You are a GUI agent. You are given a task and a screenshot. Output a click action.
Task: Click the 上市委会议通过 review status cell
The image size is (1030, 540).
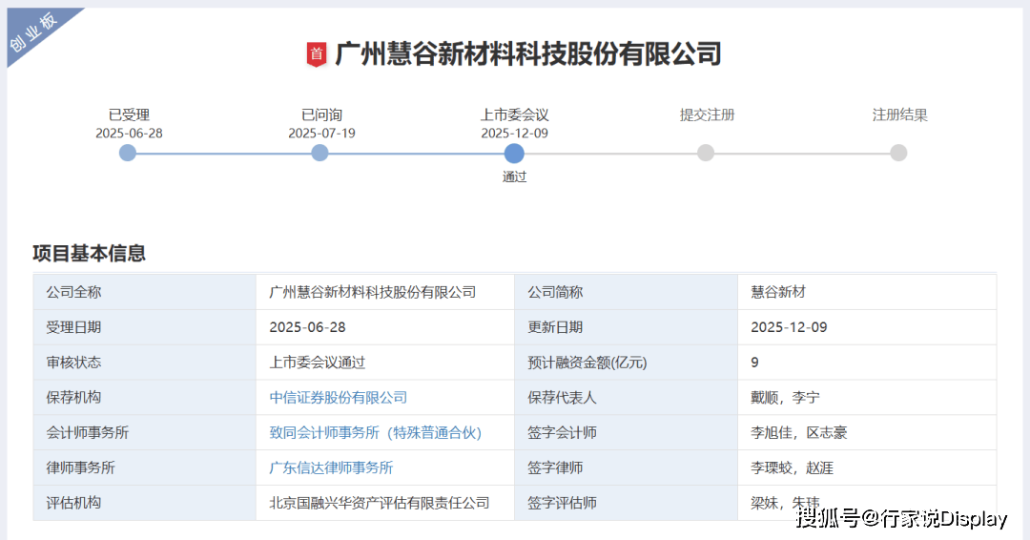click(x=317, y=363)
